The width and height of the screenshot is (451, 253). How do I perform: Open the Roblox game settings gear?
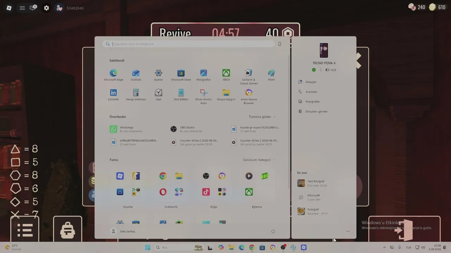(x=47, y=8)
